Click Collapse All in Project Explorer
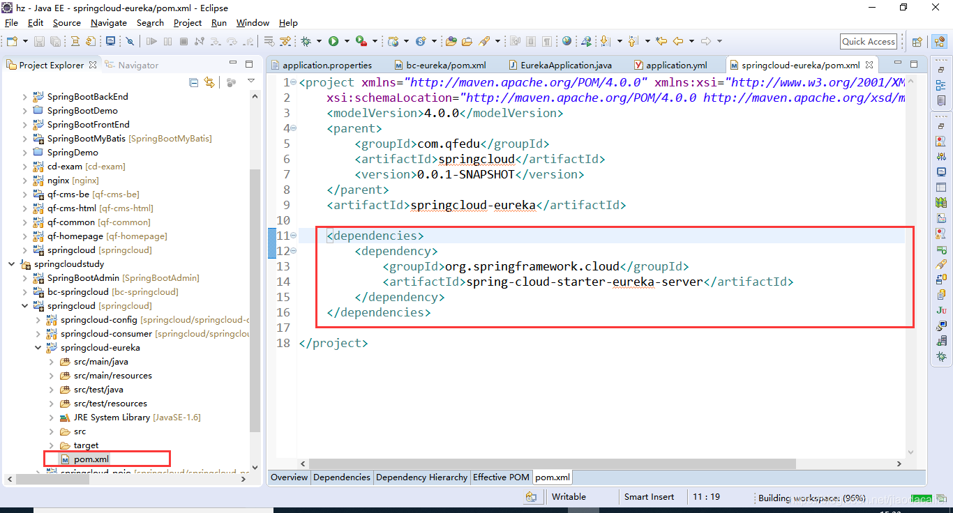Image resolution: width=953 pixels, height=513 pixels. (x=194, y=82)
